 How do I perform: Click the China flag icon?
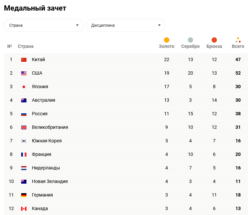pos(24,60)
